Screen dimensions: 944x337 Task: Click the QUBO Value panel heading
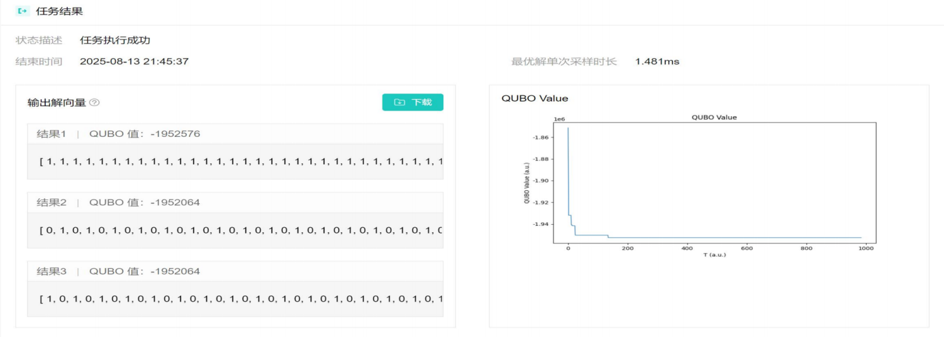pyautogui.click(x=534, y=98)
